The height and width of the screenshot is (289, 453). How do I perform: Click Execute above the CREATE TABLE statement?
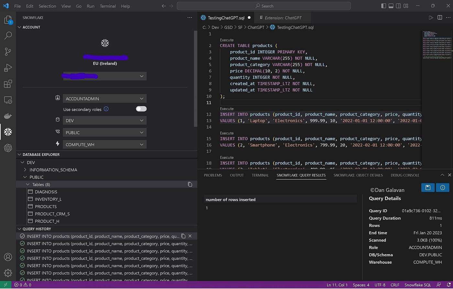pos(226,40)
